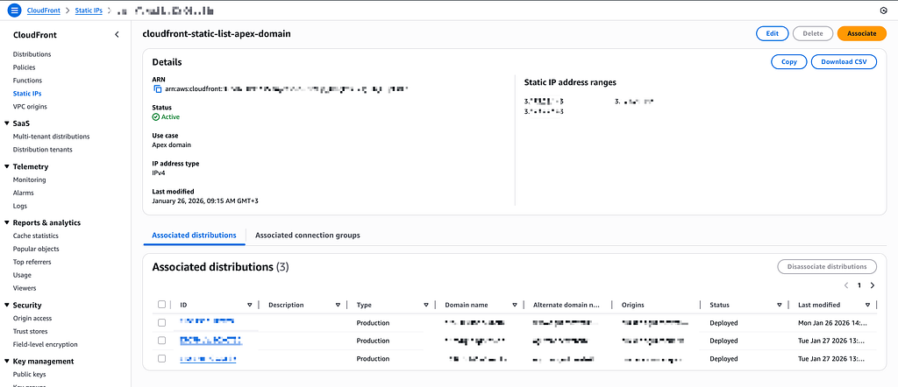Click the Delete button
Image resolution: width=898 pixels, height=387 pixels.
(813, 34)
